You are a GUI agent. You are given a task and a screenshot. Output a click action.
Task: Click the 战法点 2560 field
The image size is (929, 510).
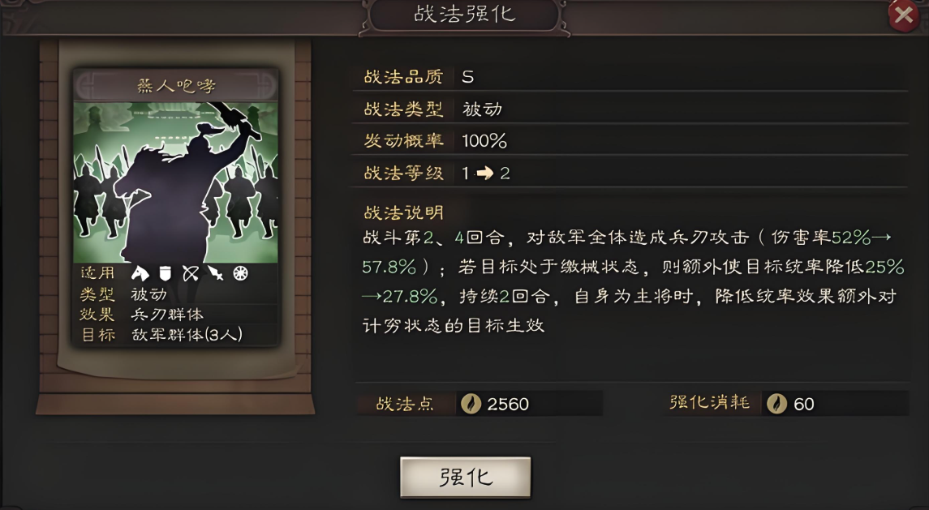(480, 404)
